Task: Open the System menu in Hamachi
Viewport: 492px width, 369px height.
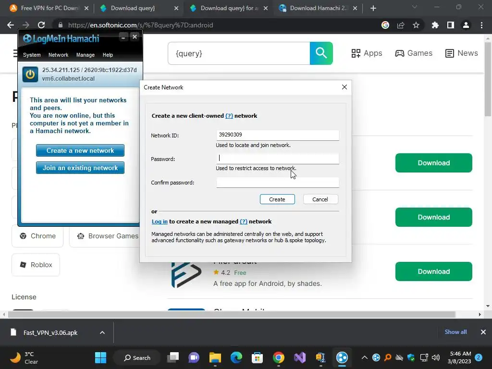Action: (32, 55)
